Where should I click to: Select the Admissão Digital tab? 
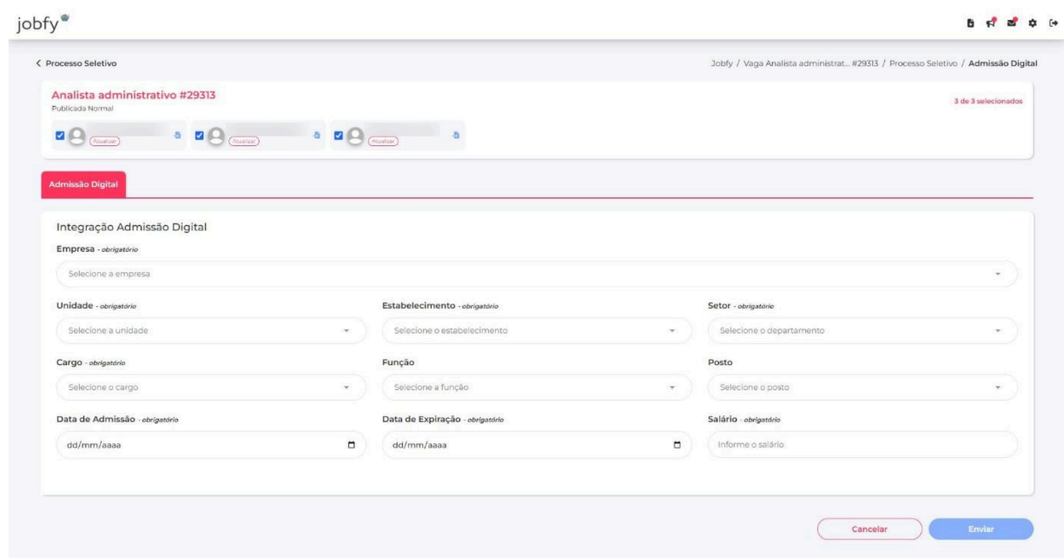[84, 184]
